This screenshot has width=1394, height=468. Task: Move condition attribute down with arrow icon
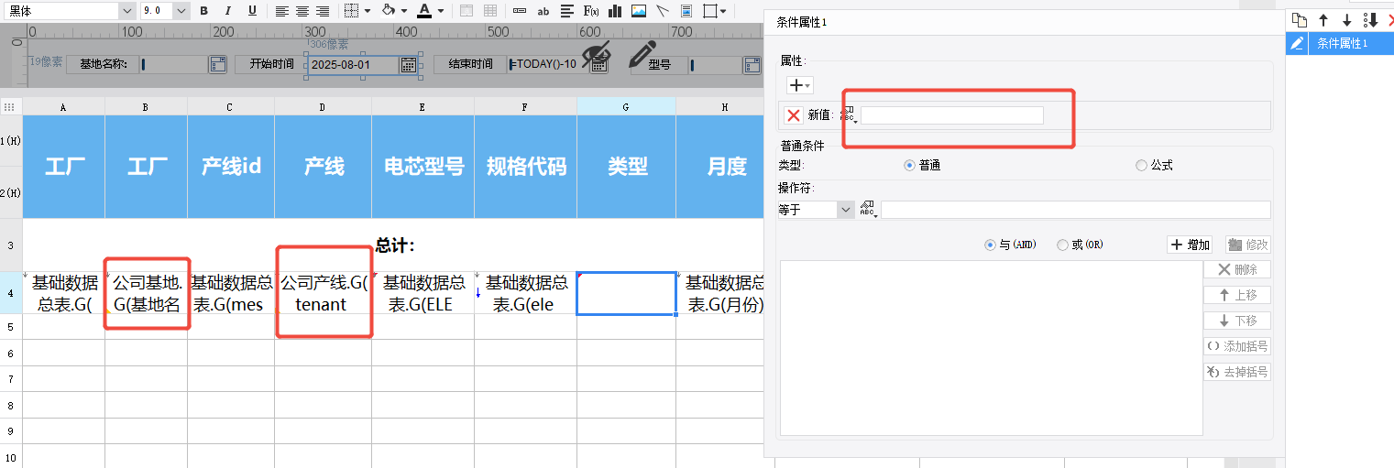pyautogui.click(x=1346, y=20)
